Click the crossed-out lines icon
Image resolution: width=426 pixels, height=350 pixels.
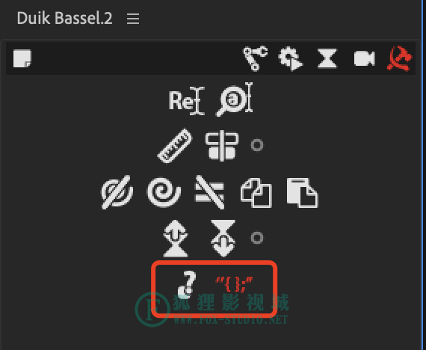coord(210,192)
